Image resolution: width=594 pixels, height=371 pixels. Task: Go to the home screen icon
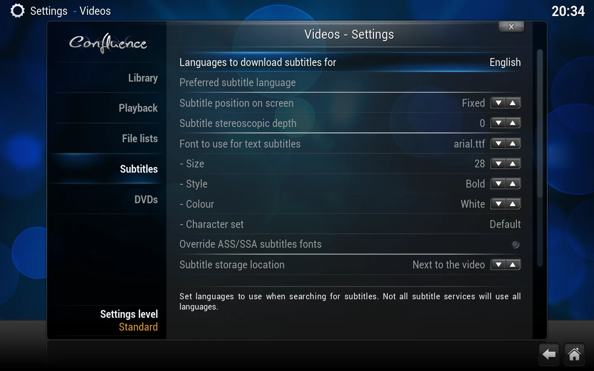point(574,354)
